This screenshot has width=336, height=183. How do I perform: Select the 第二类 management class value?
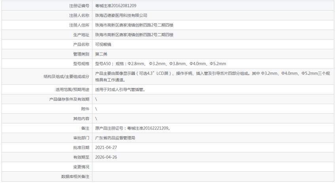point(101,54)
